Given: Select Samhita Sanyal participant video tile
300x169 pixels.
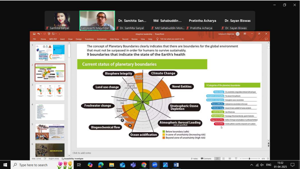Looking at the screenshot, I should 62,21.
